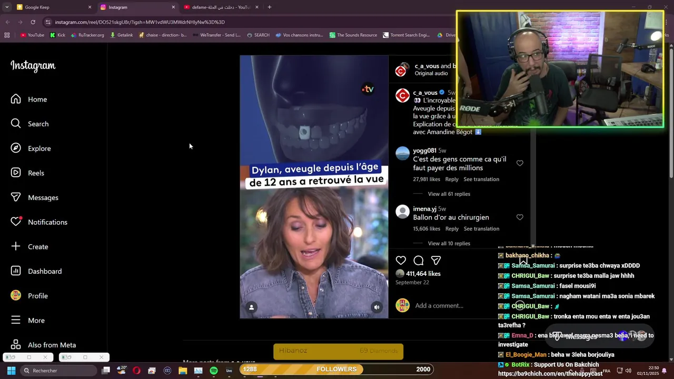
Task: Share the reel with the paper plane icon
Action: tap(436, 261)
